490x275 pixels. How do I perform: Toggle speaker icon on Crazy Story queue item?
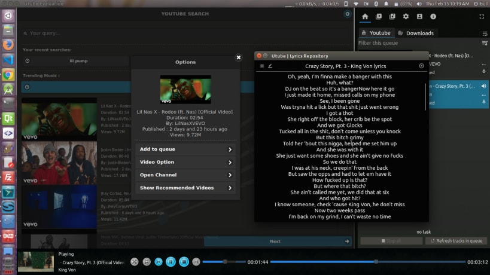pyautogui.click(x=484, y=86)
